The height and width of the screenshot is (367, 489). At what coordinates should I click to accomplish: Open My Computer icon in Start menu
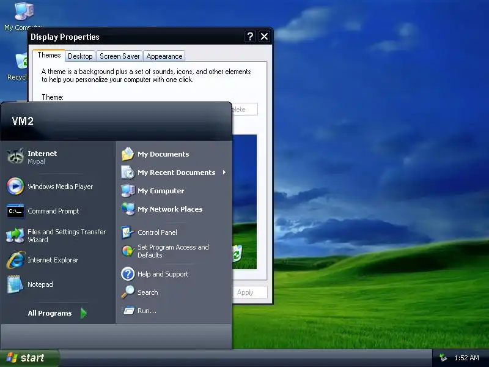128,191
